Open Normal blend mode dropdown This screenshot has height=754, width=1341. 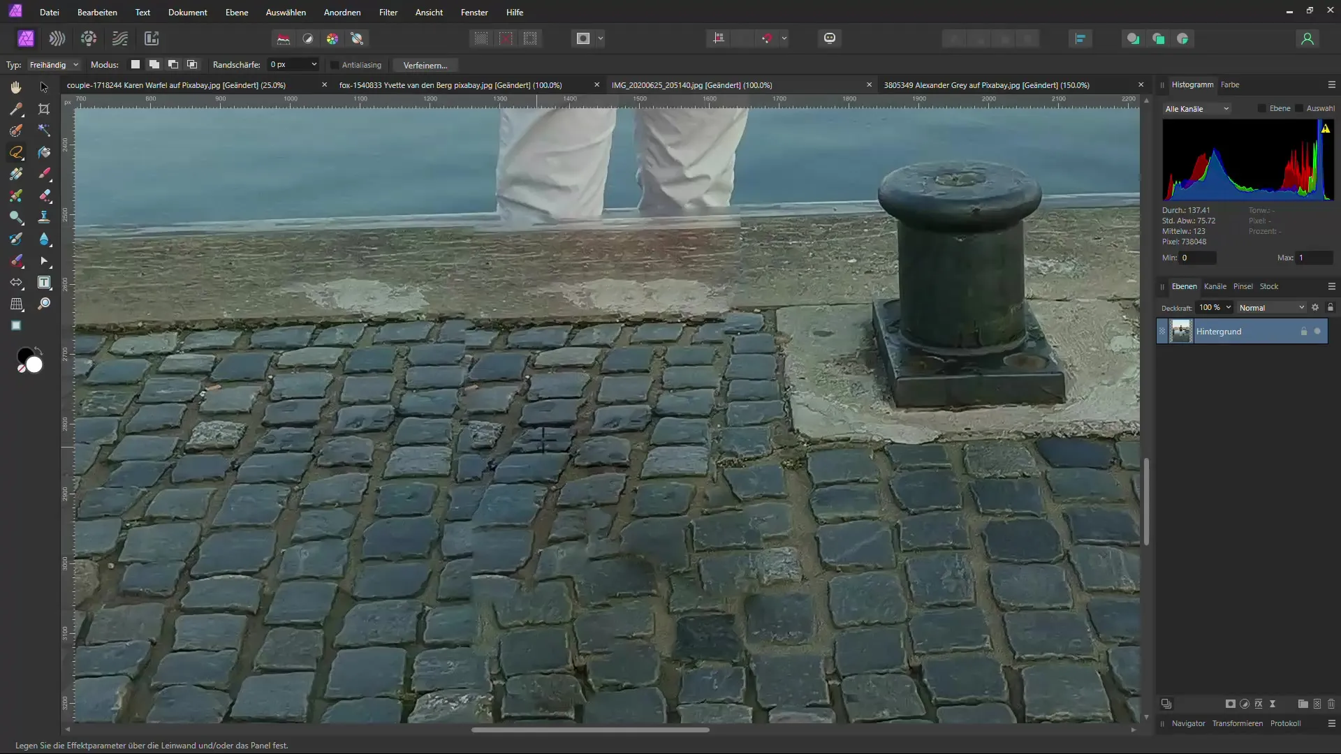pyautogui.click(x=1271, y=308)
